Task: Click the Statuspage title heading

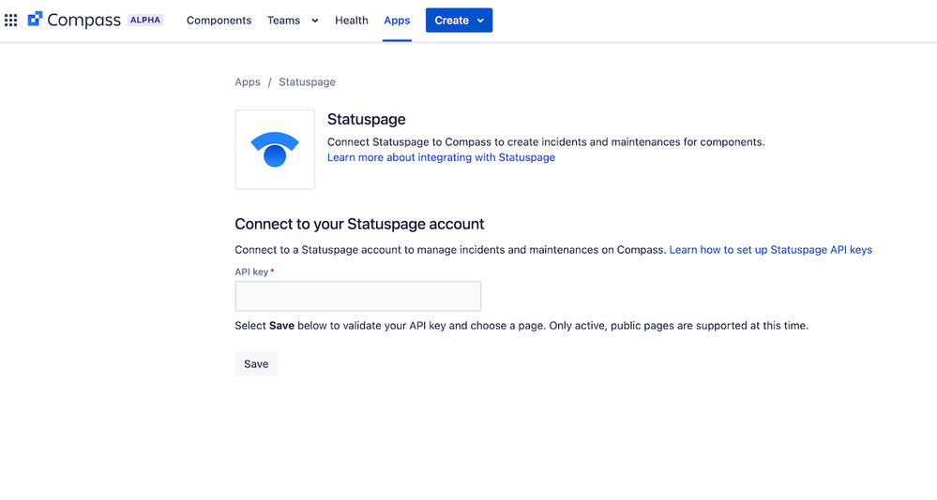Action: click(x=367, y=119)
